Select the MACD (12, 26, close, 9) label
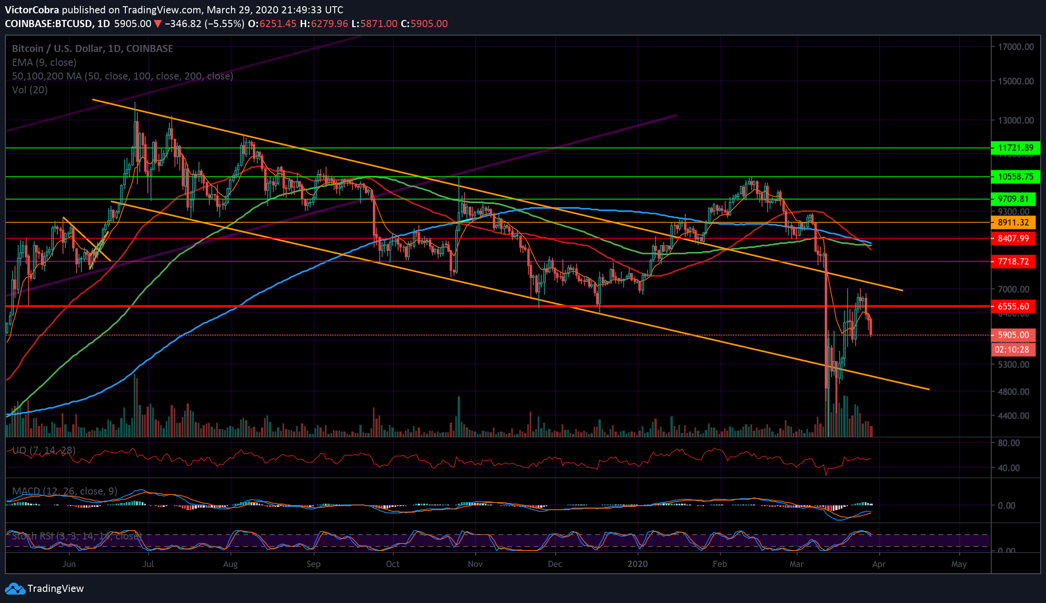This screenshot has height=603, width=1046. [x=65, y=491]
